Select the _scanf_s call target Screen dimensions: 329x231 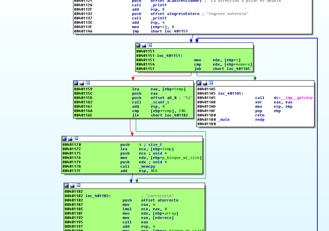tap(160, 102)
